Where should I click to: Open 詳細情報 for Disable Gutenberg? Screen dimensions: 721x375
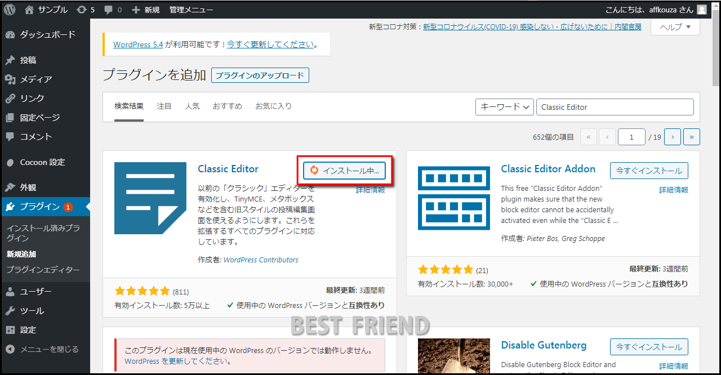click(674, 367)
